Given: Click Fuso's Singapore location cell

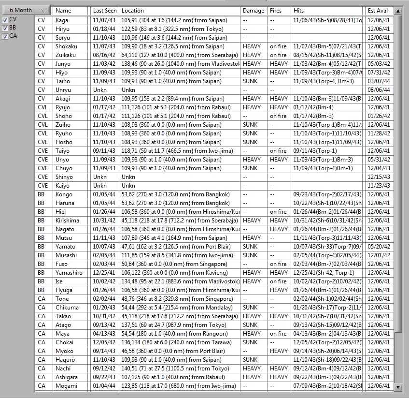Looking at the screenshot, I should click(x=180, y=264).
